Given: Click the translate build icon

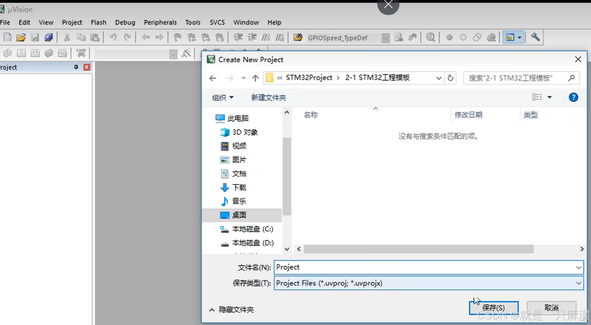Looking at the screenshot, I should (7, 53).
